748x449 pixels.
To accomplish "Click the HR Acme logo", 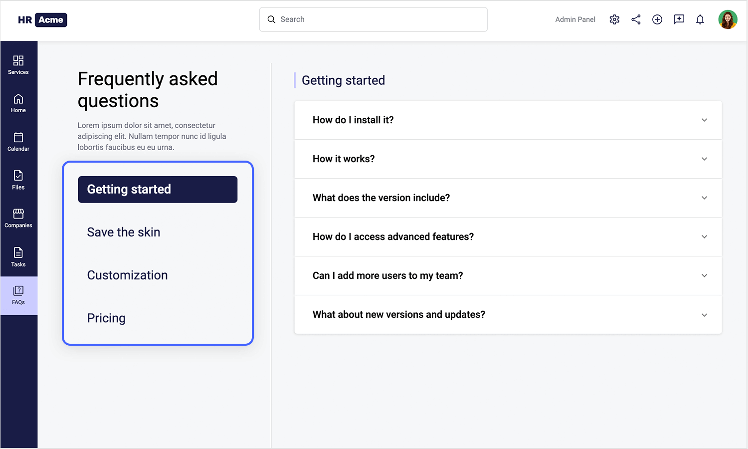I will coord(42,20).
